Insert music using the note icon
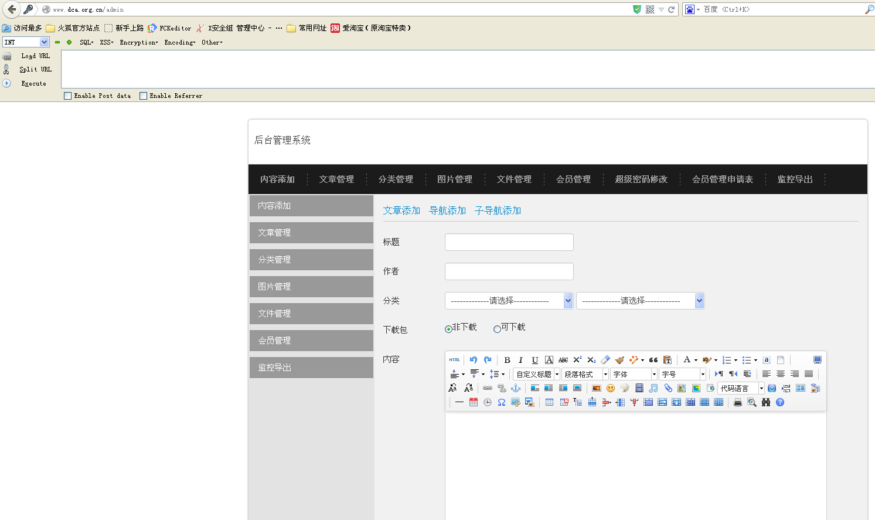This screenshot has height=520, width=875. coord(653,388)
